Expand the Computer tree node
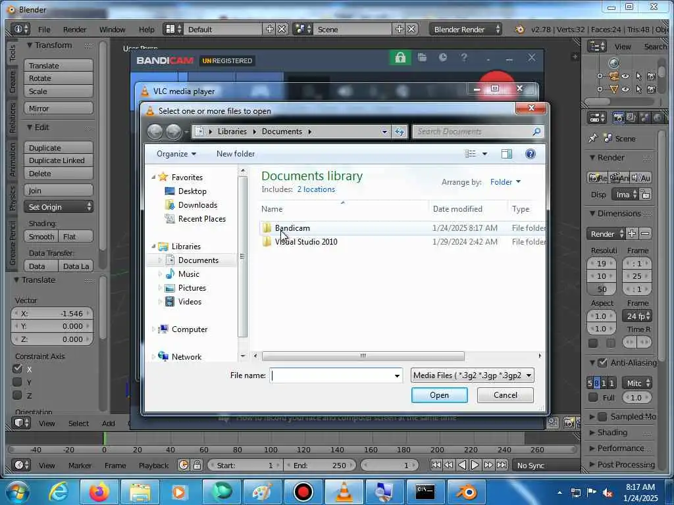Viewport: 674px width, 505px height. click(x=153, y=329)
